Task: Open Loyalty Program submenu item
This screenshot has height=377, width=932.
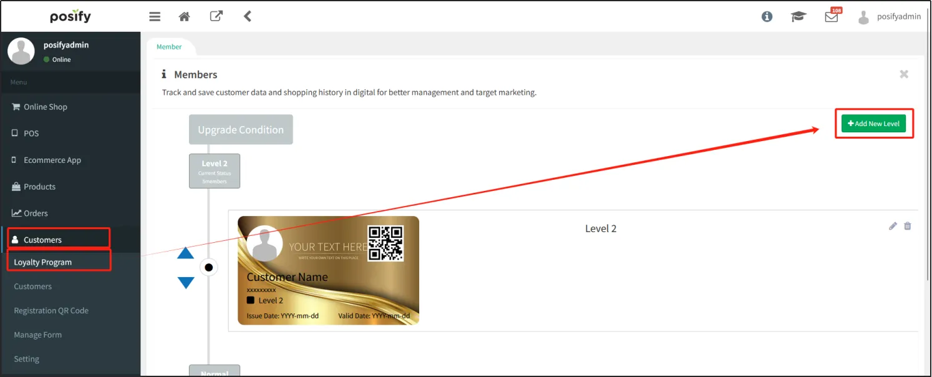Action: [x=43, y=262]
